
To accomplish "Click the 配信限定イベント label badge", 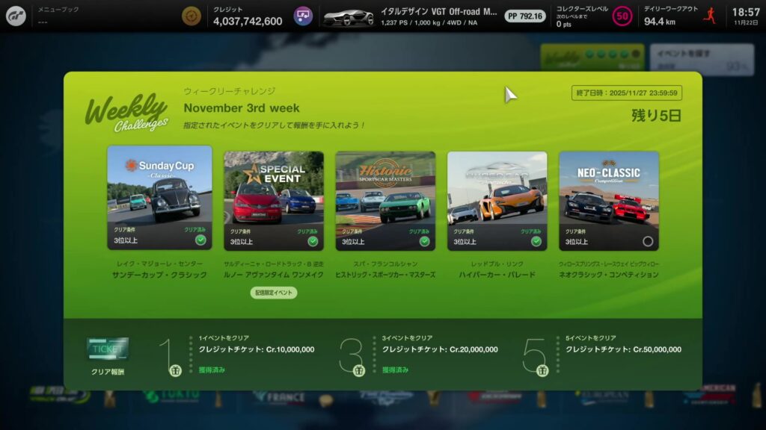I will [274, 293].
